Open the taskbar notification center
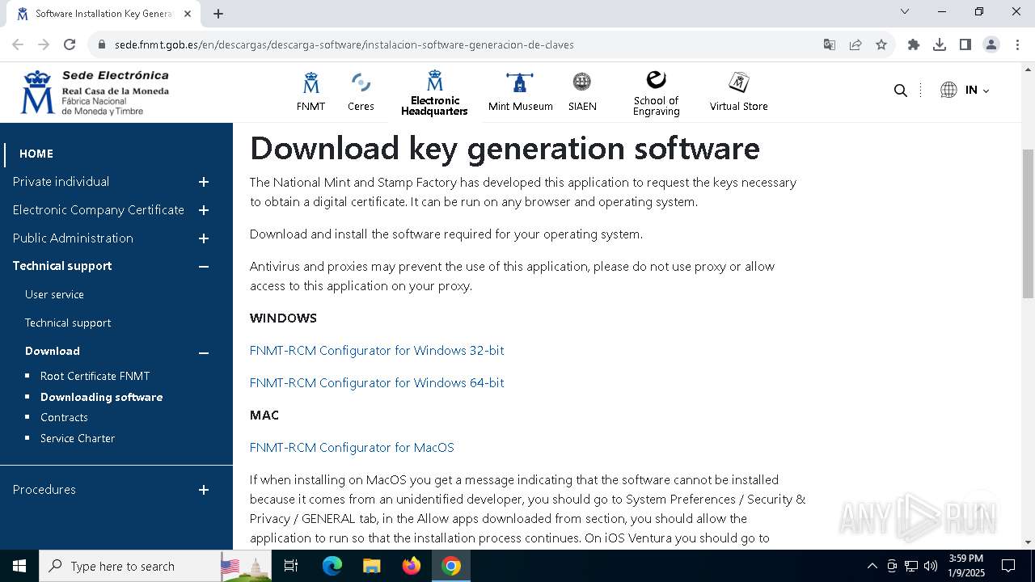This screenshot has height=582, width=1035. coord(1008,566)
